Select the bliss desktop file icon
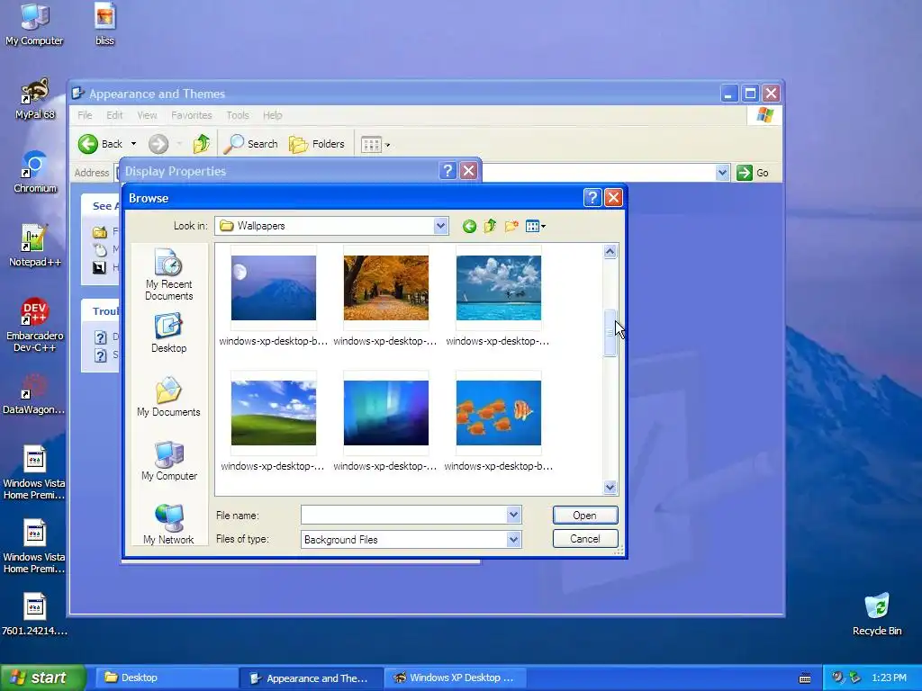Viewport: 922px width, 691px height. (x=104, y=23)
